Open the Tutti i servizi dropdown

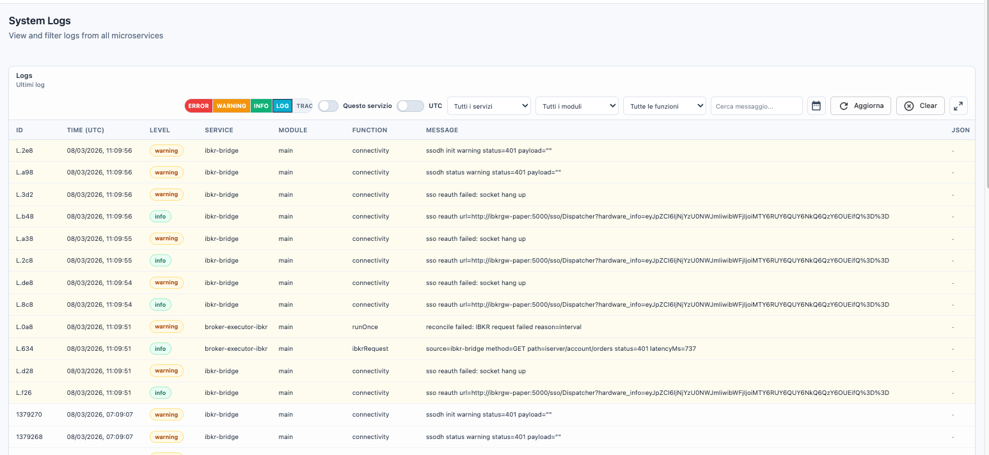[x=489, y=106]
